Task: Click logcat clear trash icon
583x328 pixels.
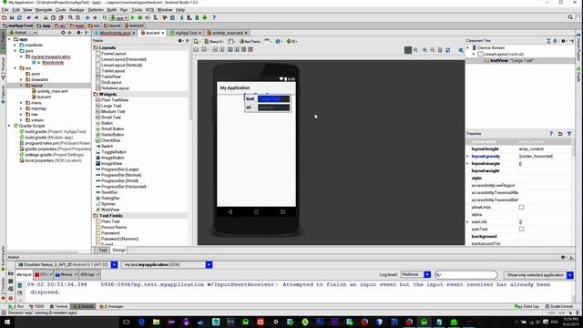Action: [x=20, y=285]
